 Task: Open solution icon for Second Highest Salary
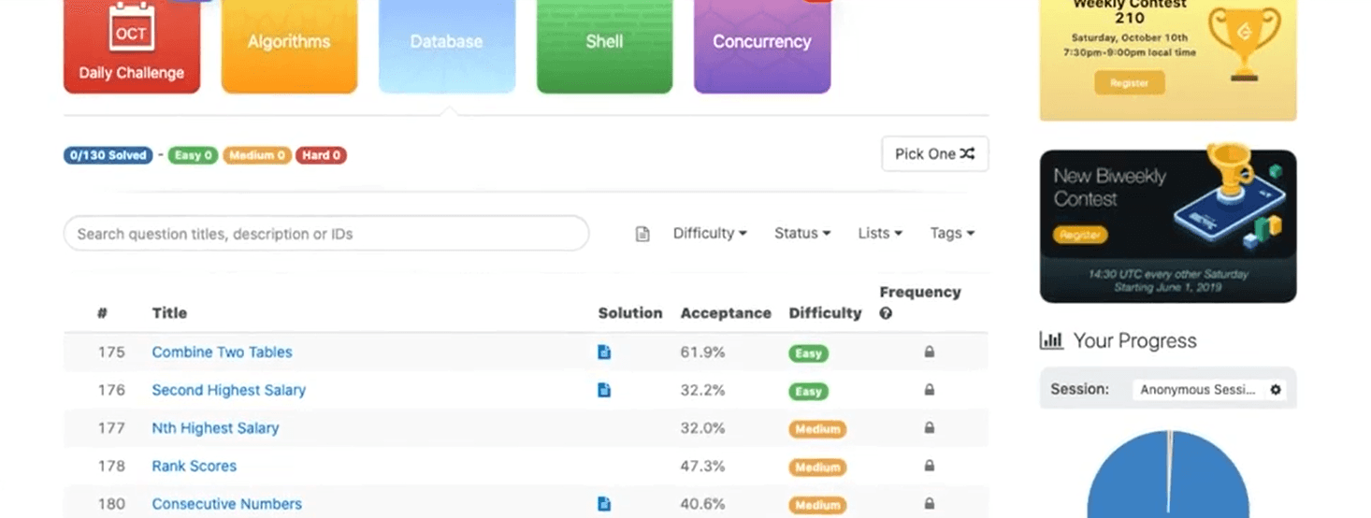pyautogui.click(x=604, y=390)
